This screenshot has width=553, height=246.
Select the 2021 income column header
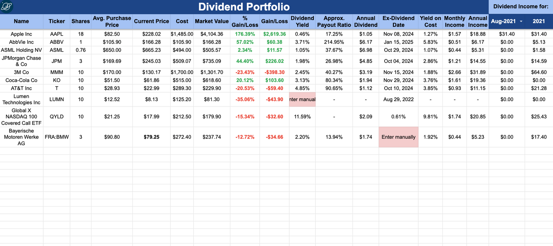pos(539,21)
